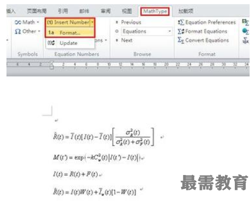Click the infinity Math icon
Screen dimensions: 251x201
click(18, 22)
